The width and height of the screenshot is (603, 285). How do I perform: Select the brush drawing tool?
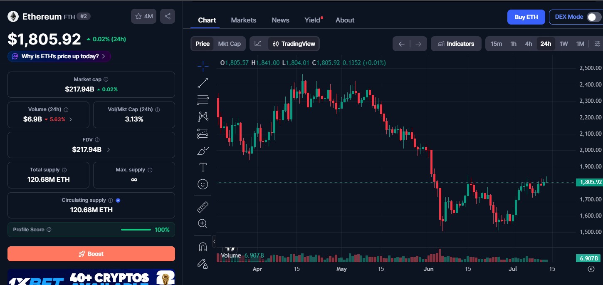pyautogui.click(x=203, y=151)
